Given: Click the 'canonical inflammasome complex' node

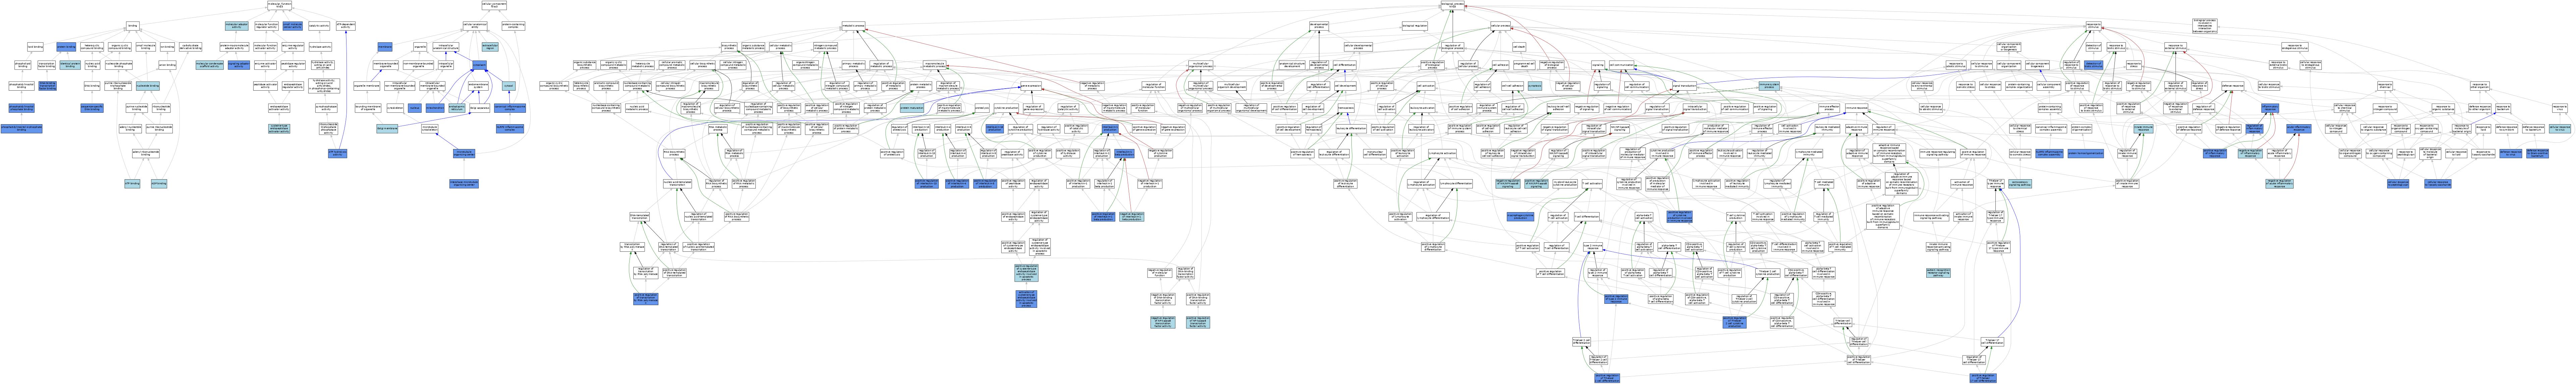Looking at the screenshot, I should click(510, 108).
